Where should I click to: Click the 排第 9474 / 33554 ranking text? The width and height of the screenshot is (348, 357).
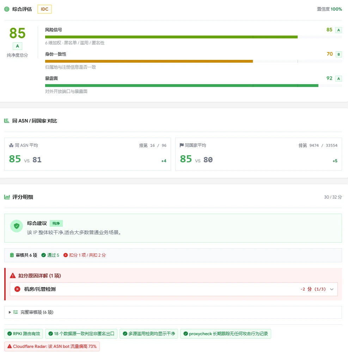(318, 145)
